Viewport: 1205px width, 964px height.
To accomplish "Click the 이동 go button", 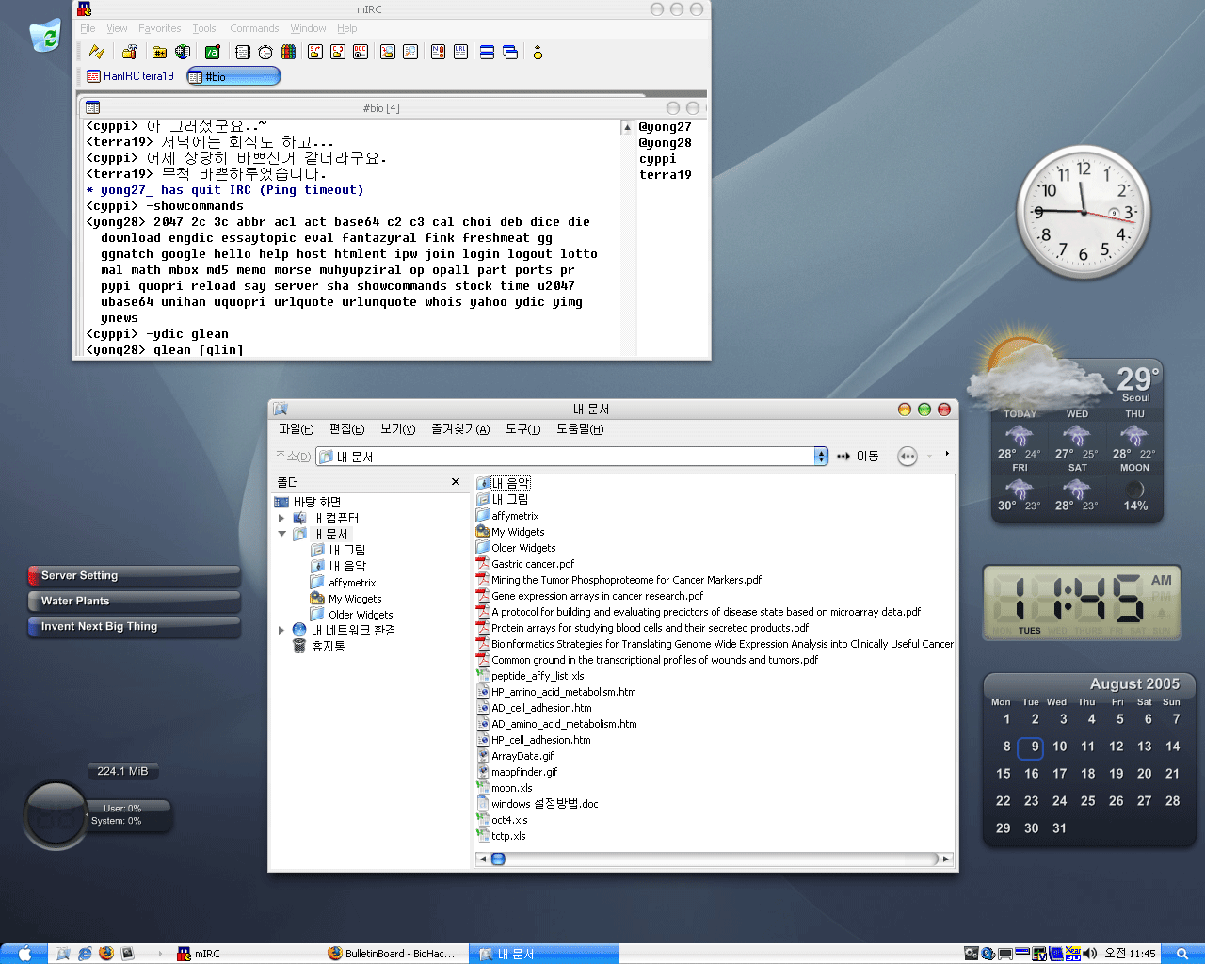I will coord(858,457).
